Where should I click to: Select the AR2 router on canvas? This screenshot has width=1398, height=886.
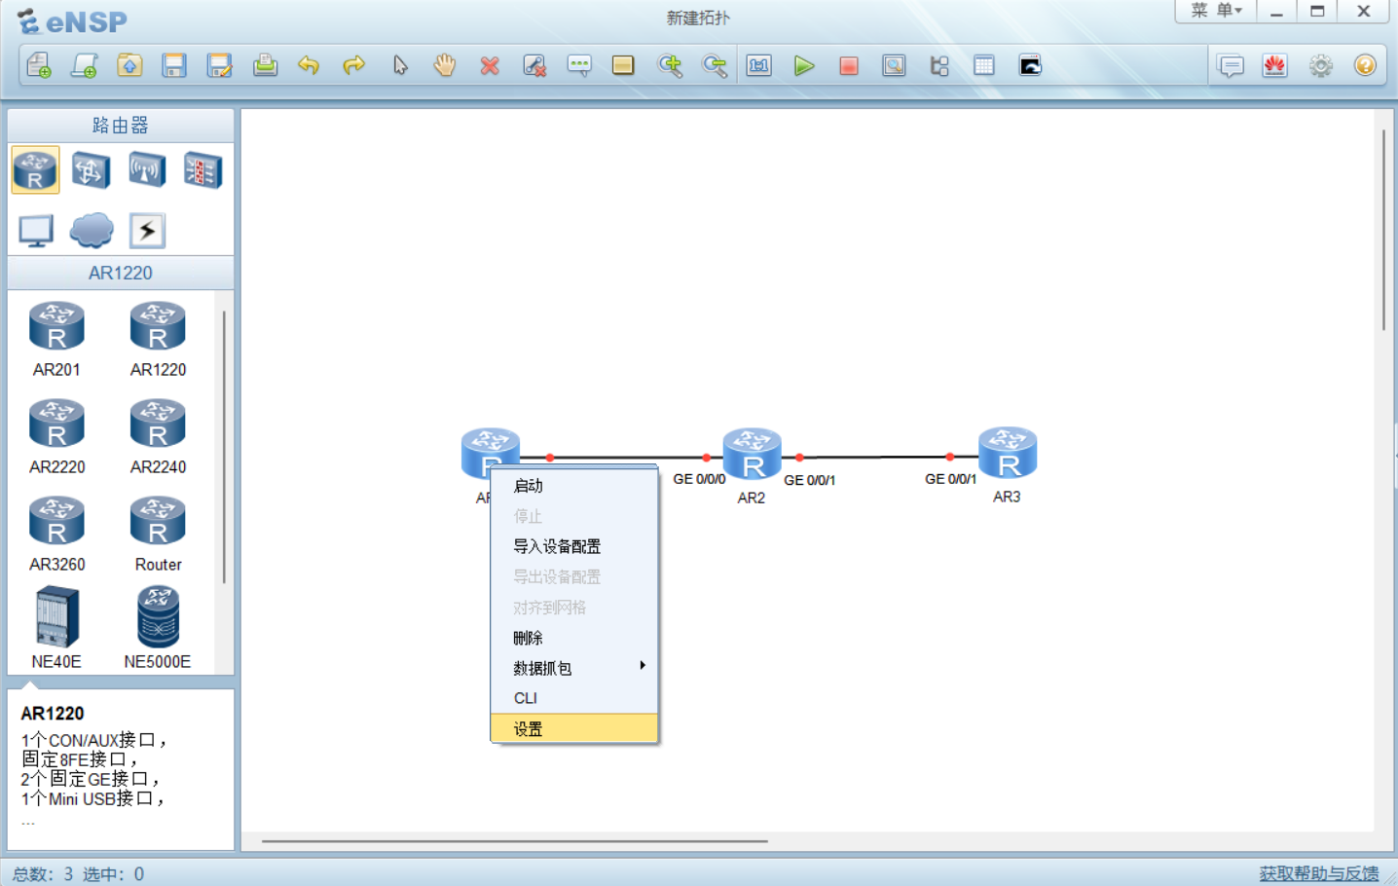[x=752, y=454]
